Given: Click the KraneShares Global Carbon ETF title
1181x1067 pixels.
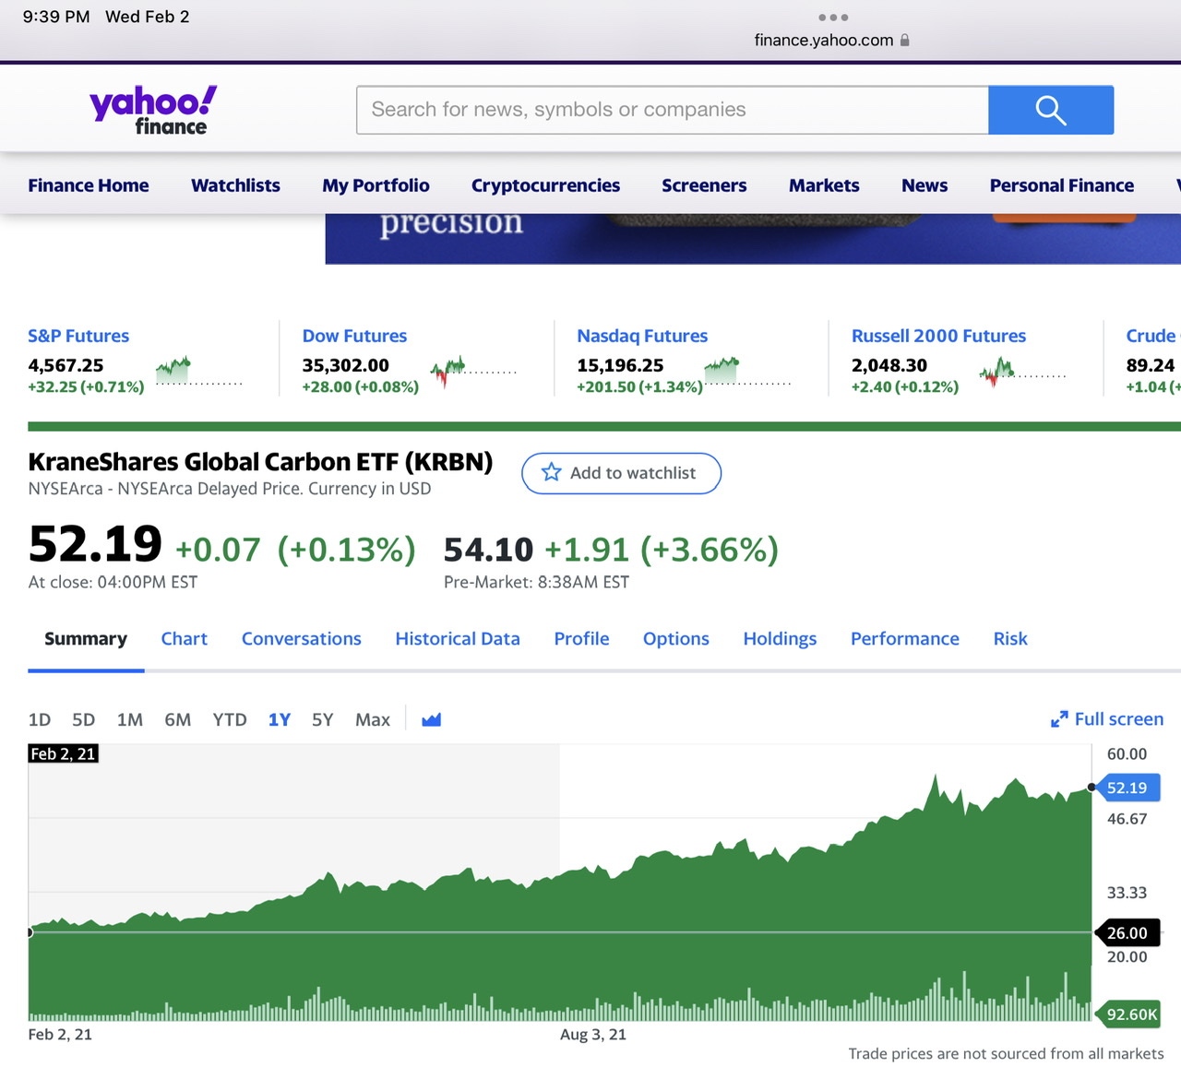Looking at the screenshot, I should [x=260, y=462].
